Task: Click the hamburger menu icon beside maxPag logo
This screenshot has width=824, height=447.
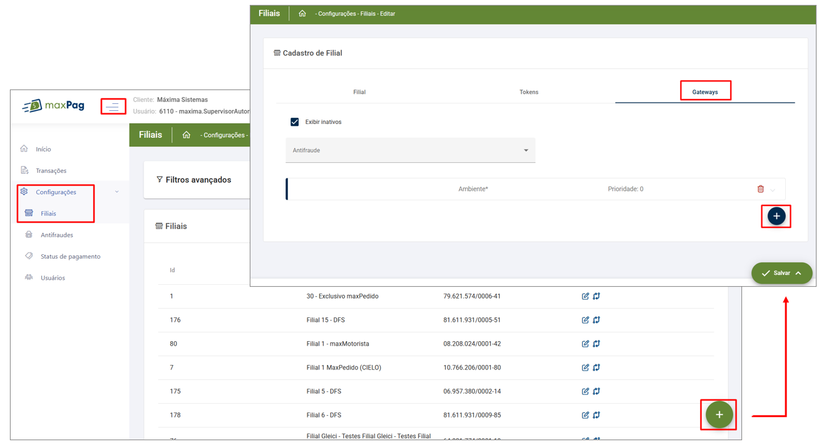Action: pos(113,107)
